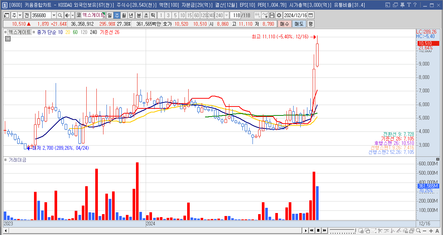The height and width of the screenshot is (235, 443).
Task: Rewind the chart replay
Action: pos(312,231)
